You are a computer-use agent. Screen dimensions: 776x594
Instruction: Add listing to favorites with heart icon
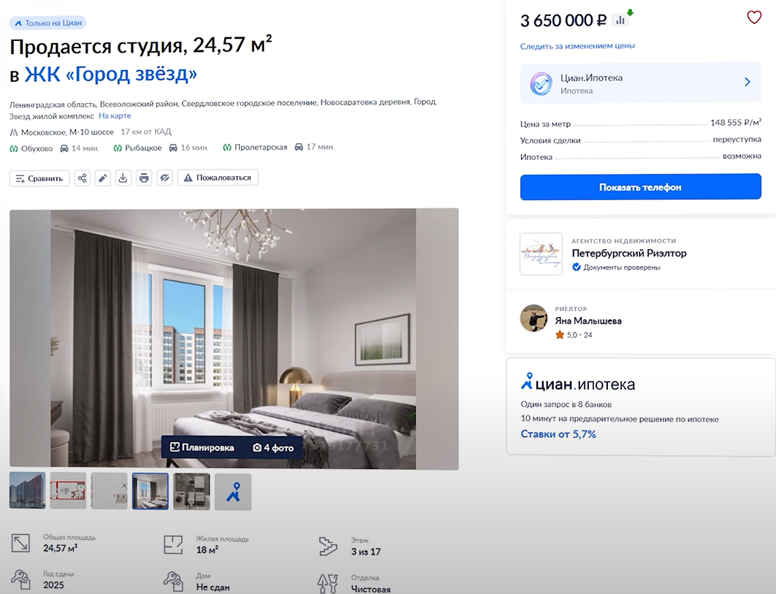(754, 18)
